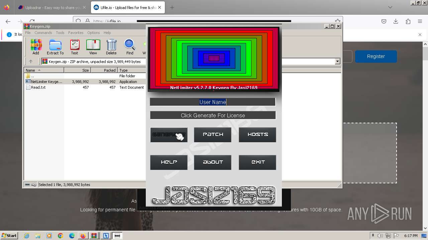
Task: Open the Commands menu in WinRAR
Action: [43, 33]
